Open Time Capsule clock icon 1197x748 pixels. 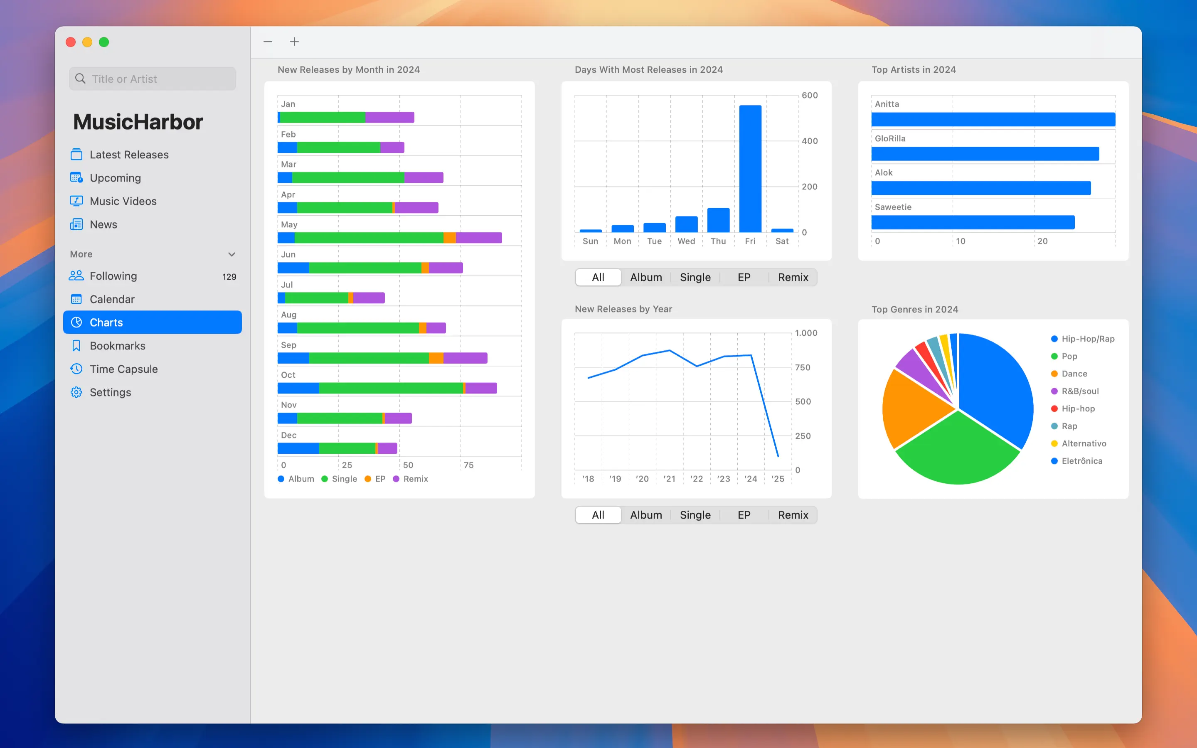pos(76,369)
